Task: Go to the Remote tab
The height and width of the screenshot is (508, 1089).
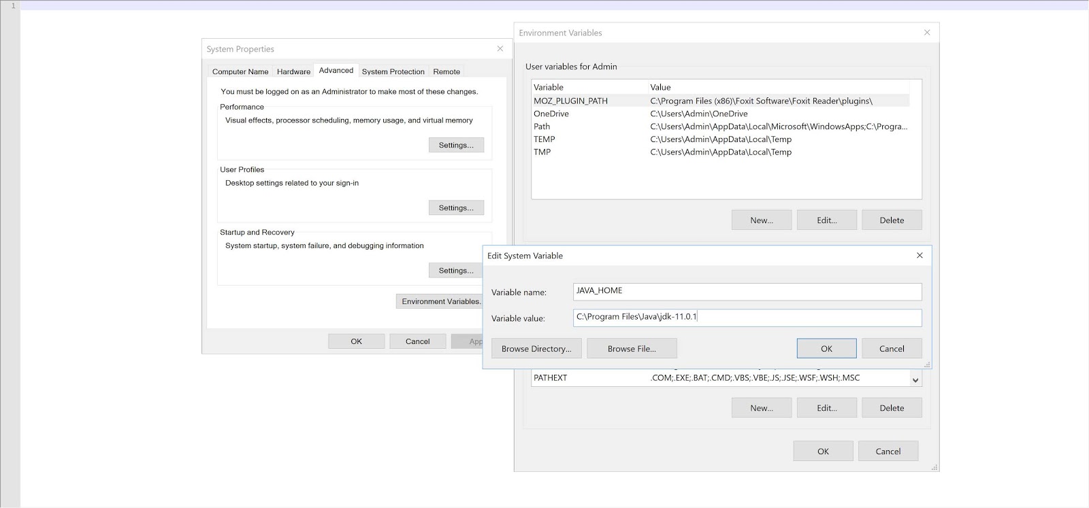Action: coord(446,71)
